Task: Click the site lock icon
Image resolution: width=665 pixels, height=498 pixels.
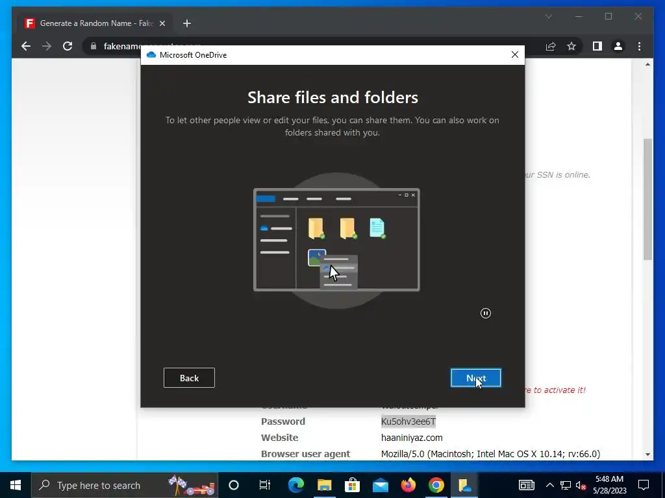Action: tap(94, 46)
